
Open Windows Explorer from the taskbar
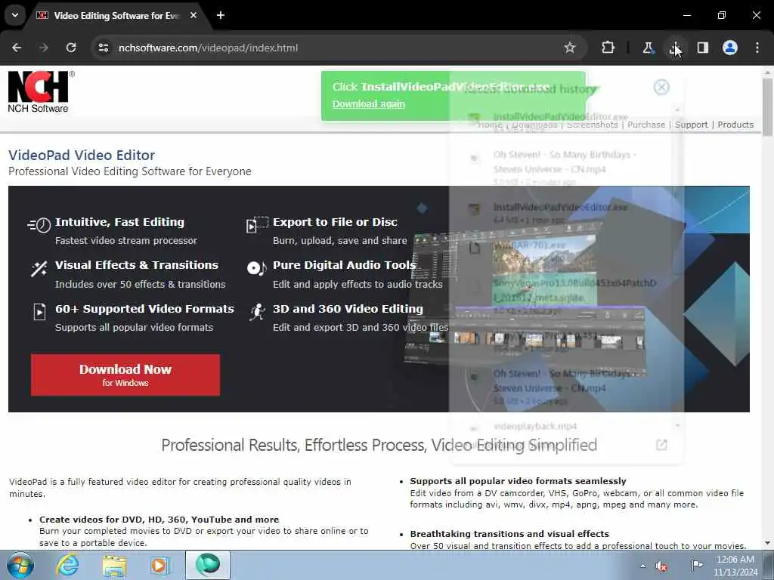coord(115,565)
